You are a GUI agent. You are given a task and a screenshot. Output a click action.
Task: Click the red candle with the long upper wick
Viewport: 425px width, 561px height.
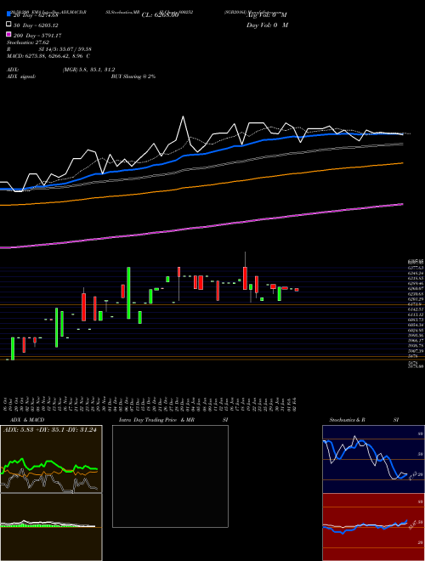(245, 271)
